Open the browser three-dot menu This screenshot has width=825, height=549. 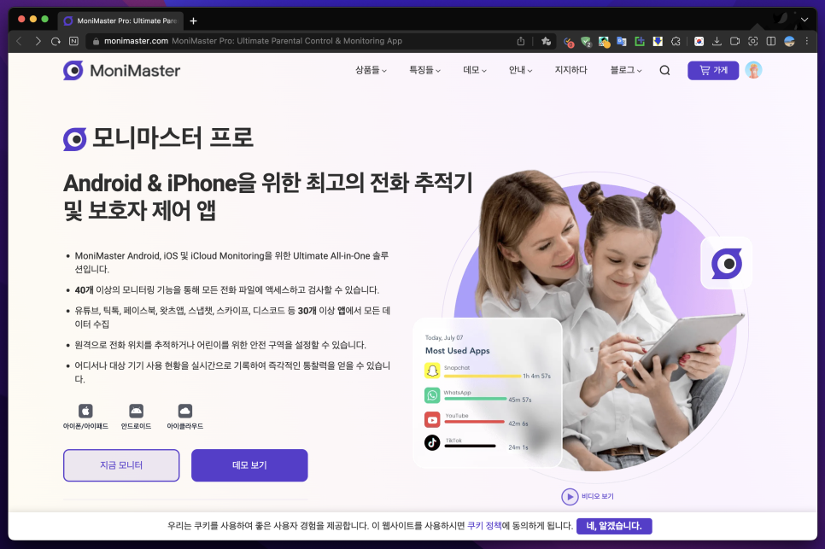806,41
